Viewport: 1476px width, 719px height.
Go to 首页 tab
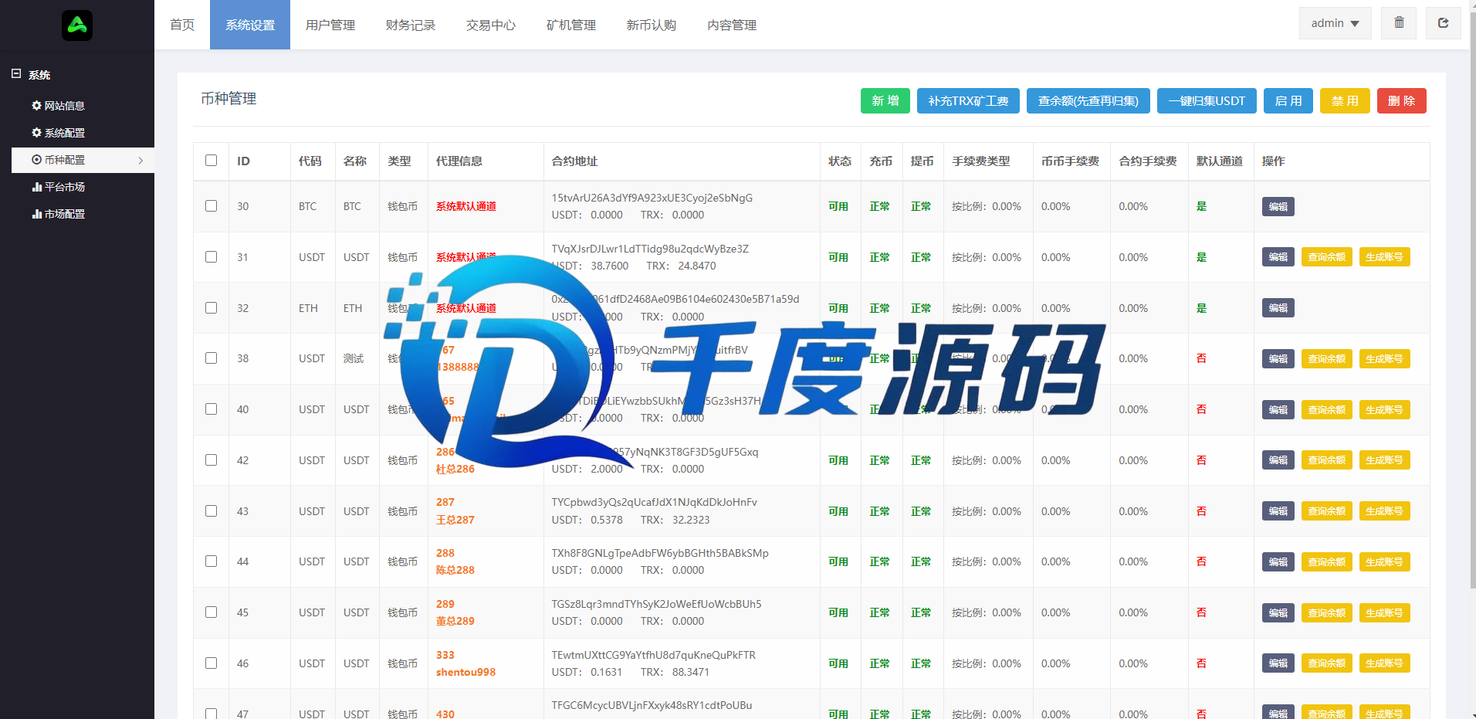click(182, 25)
